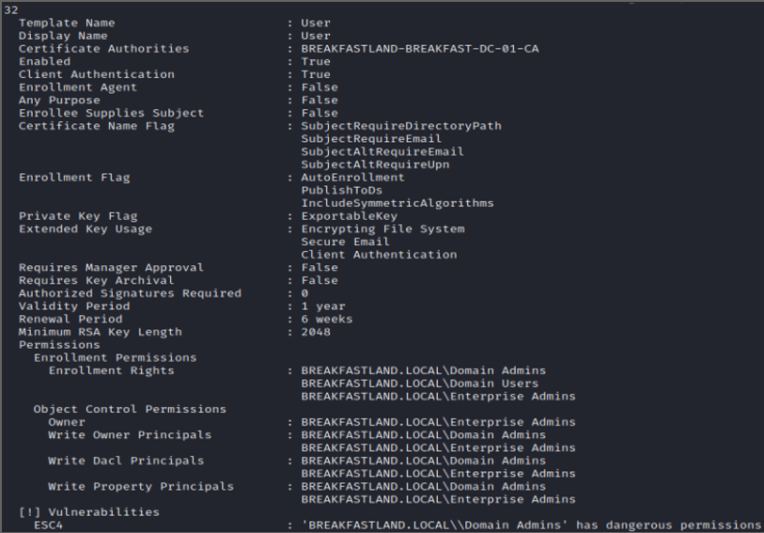Click the Enrollment Agent False value
This screenshot has width=764, height=533.
coord(320,87)
